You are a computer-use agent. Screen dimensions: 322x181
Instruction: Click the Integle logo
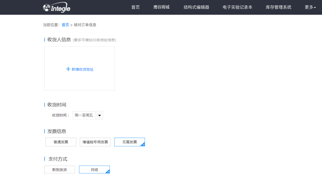56,8
